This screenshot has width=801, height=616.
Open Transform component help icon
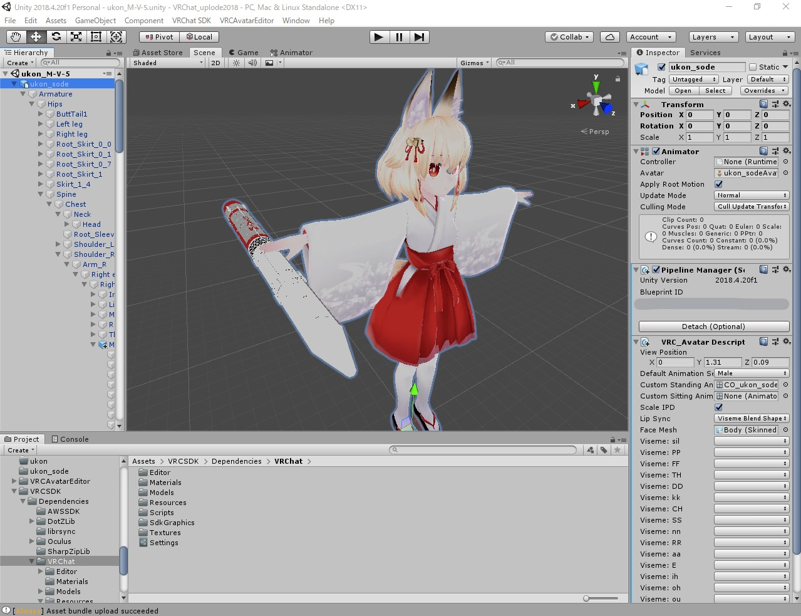click(763, 104)
